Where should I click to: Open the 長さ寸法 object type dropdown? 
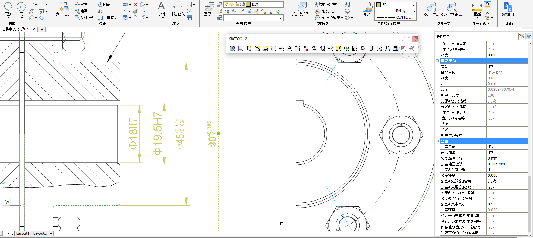pyautogui.click(x=515, y=36)
